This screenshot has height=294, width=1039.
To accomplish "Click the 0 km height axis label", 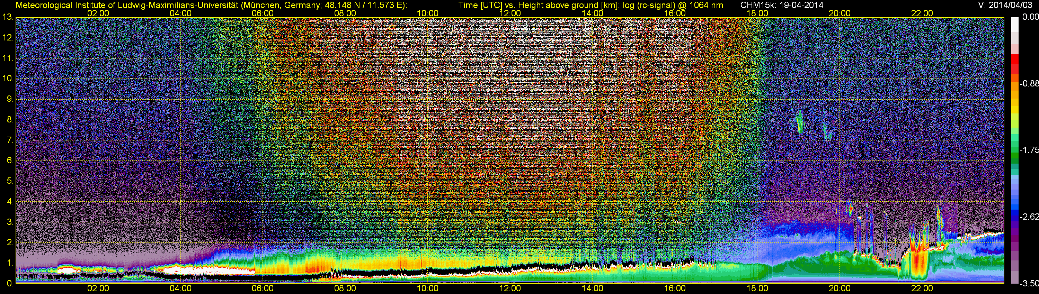I will (10, 284).
